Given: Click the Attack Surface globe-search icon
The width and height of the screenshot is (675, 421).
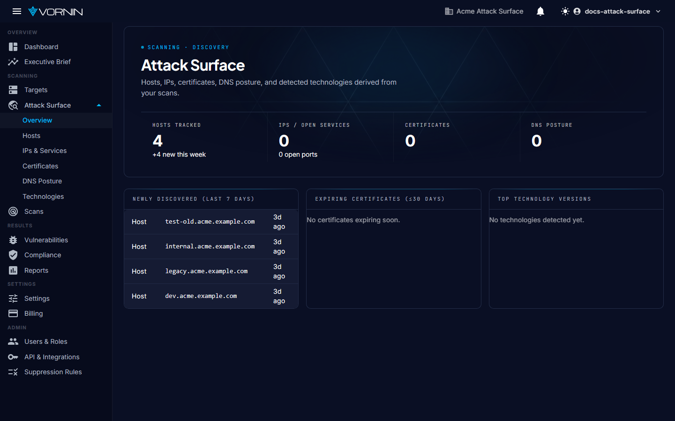Looking at the screenshot, I should [x=13, y=105].
